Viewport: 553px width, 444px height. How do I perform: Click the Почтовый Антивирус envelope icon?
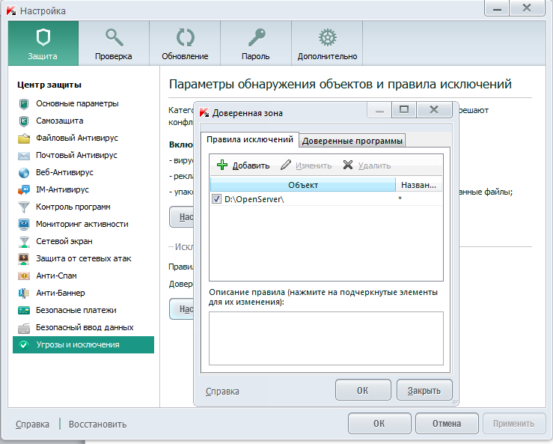(24, 156)
